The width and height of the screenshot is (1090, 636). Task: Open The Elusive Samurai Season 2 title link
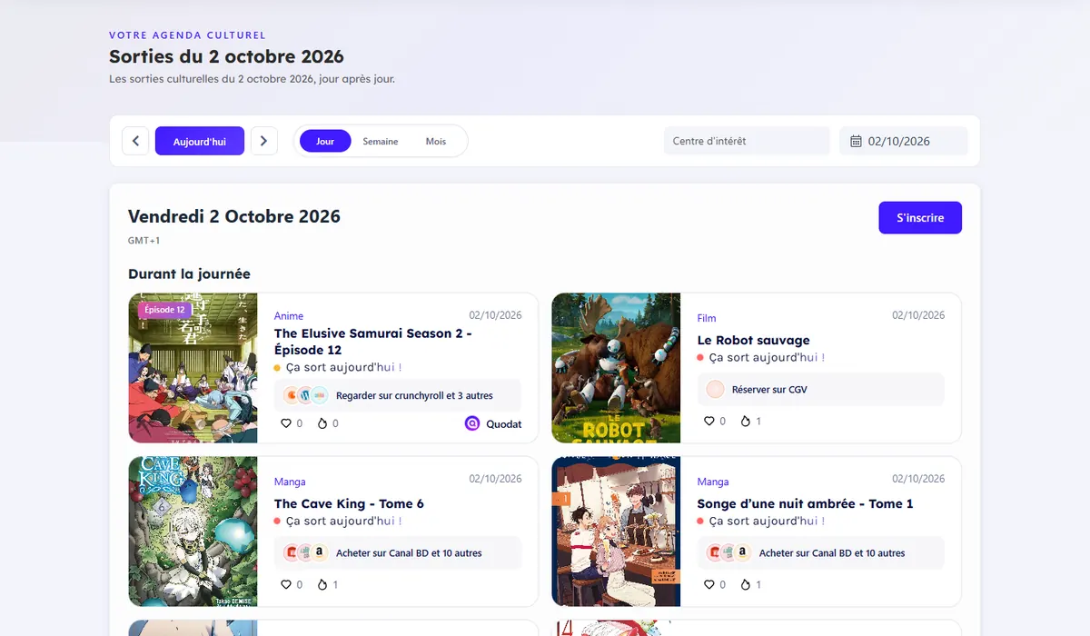(372, 342)
